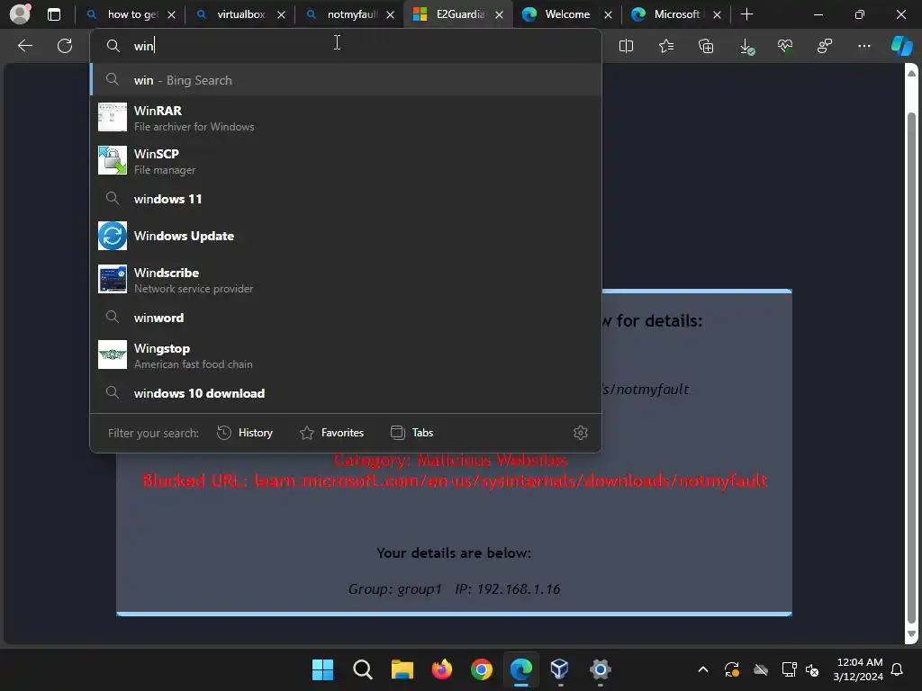Close the 'how to ge' tab
Viewport: 922px width, 691px height.
point(171,14)
